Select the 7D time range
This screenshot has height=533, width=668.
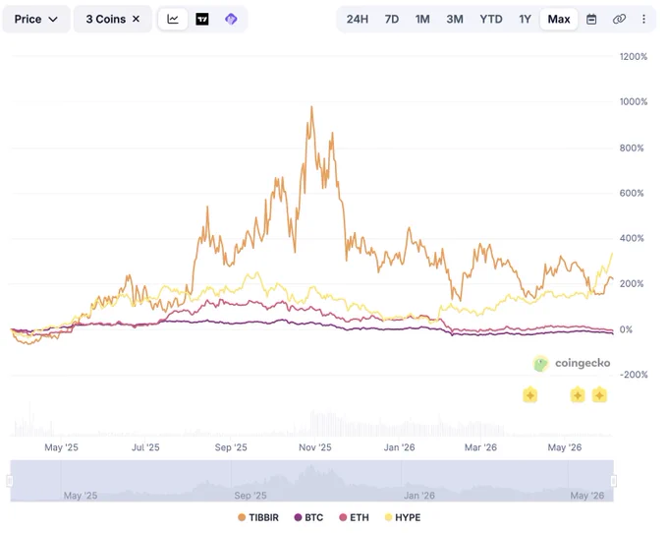392,20
